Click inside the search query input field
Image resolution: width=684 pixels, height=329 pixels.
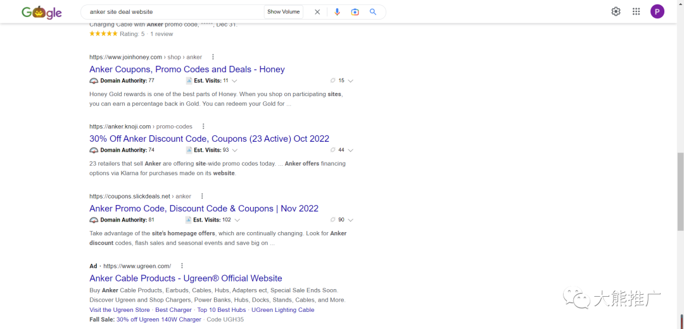tap(171, 12)
